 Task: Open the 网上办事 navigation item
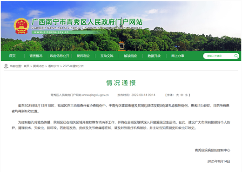point(178,56)
